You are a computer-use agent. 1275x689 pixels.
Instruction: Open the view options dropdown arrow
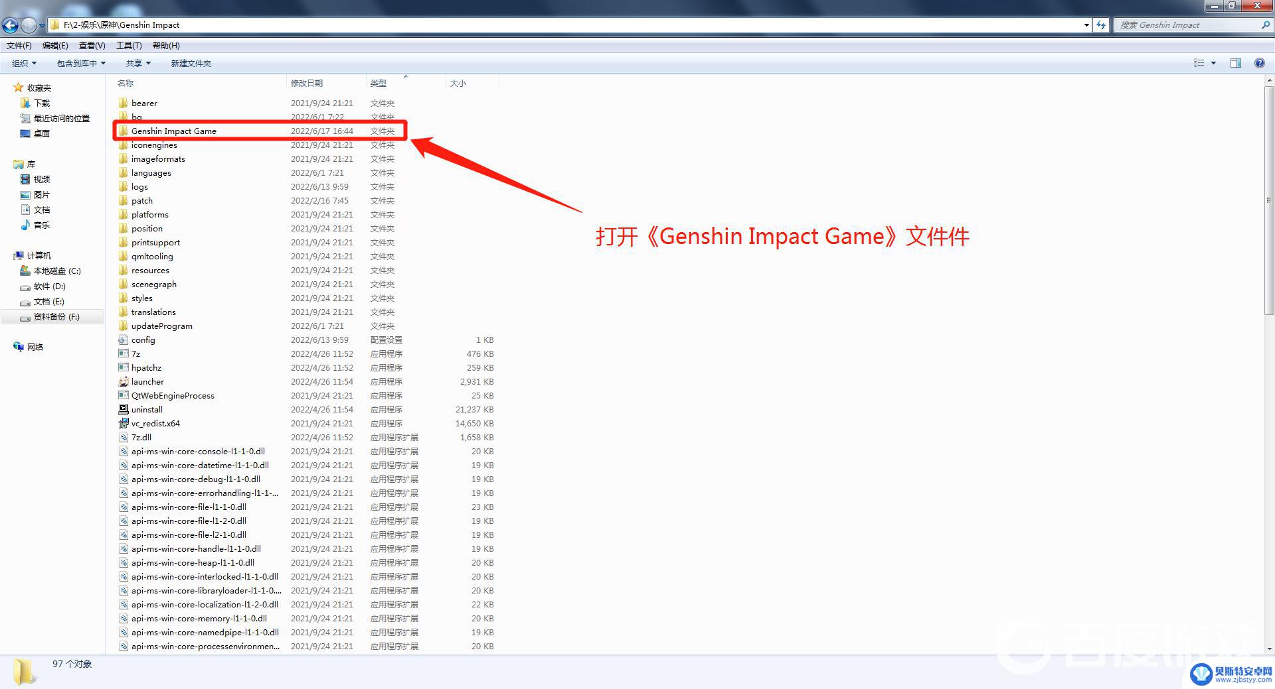point(1213,63)
